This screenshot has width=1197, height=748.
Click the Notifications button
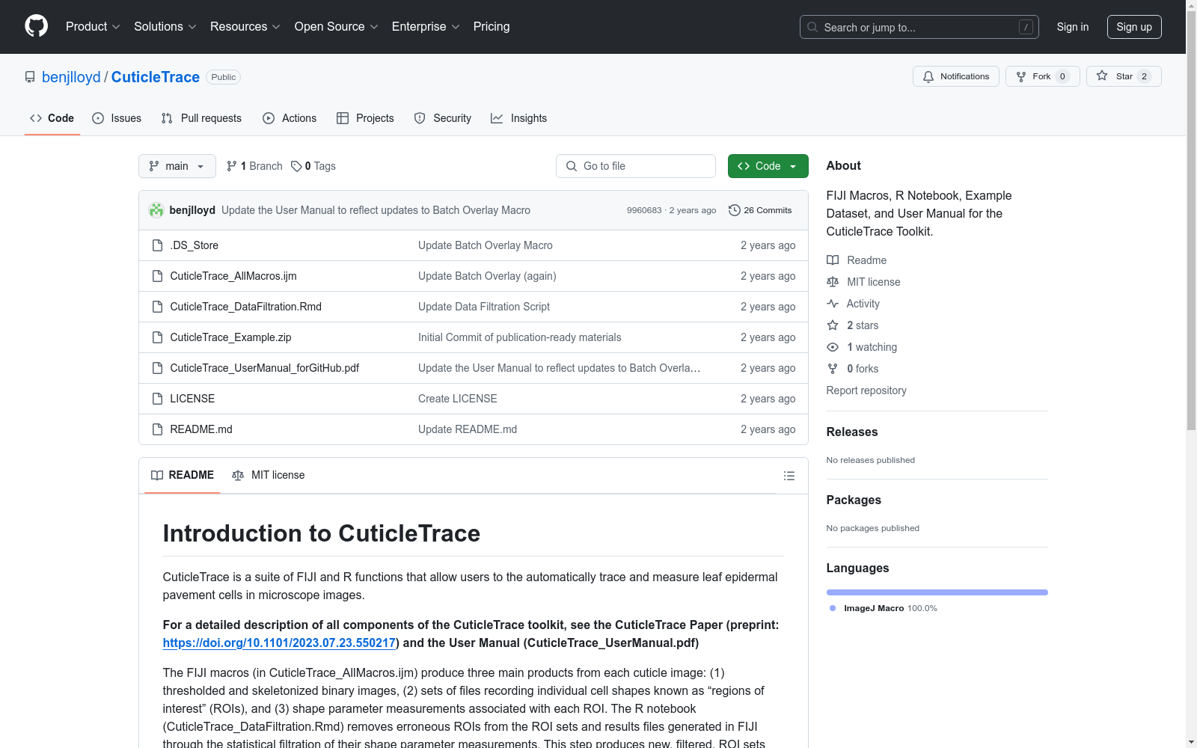pos(955,76)
